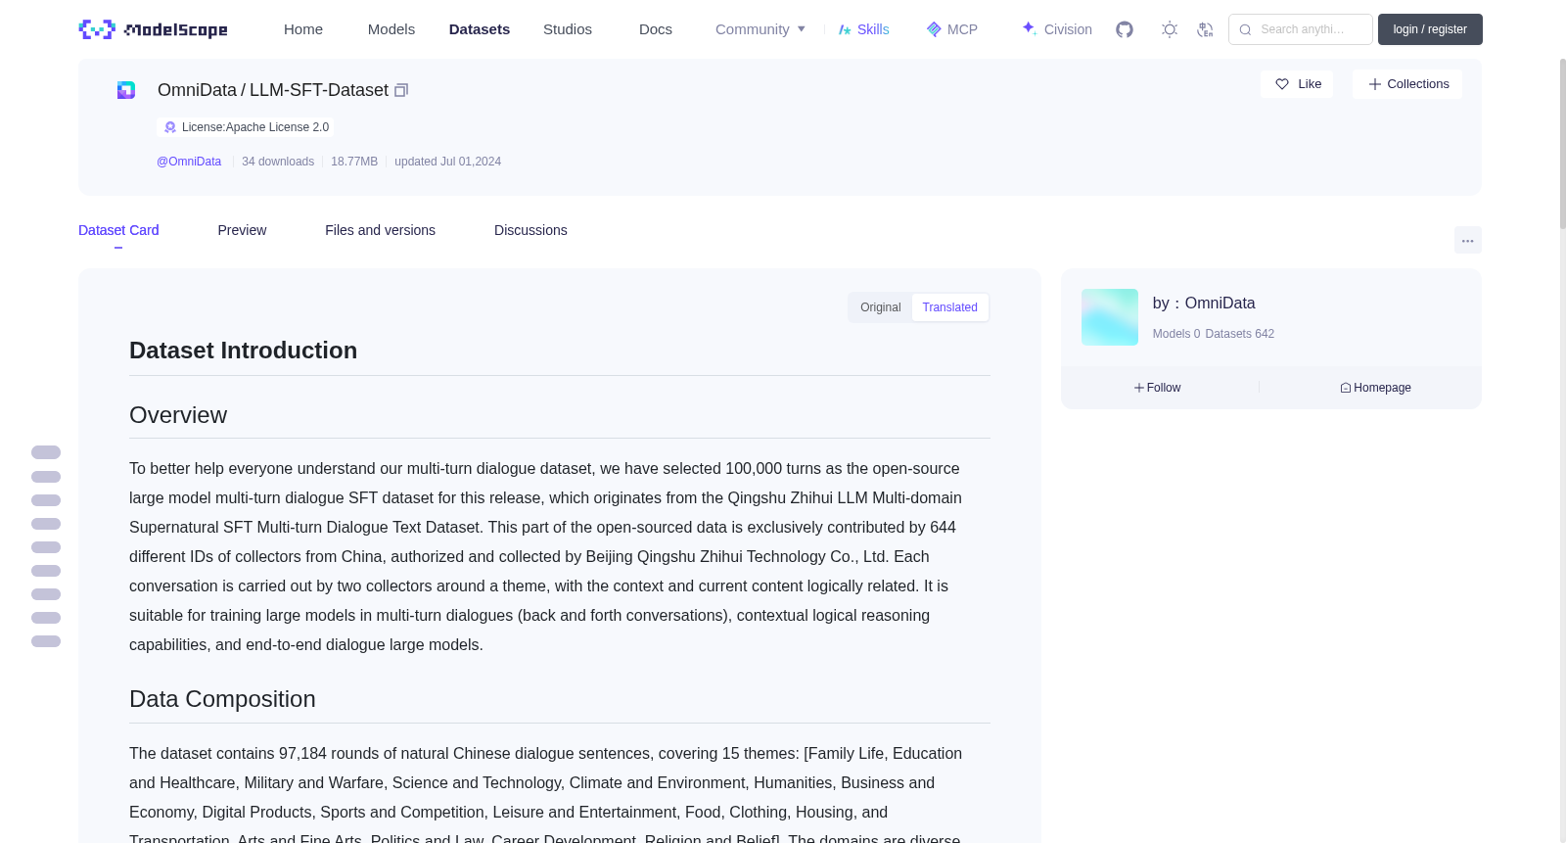Open the Models section
This screenshot has height=843, width=1566.
(x=391, y=29)
